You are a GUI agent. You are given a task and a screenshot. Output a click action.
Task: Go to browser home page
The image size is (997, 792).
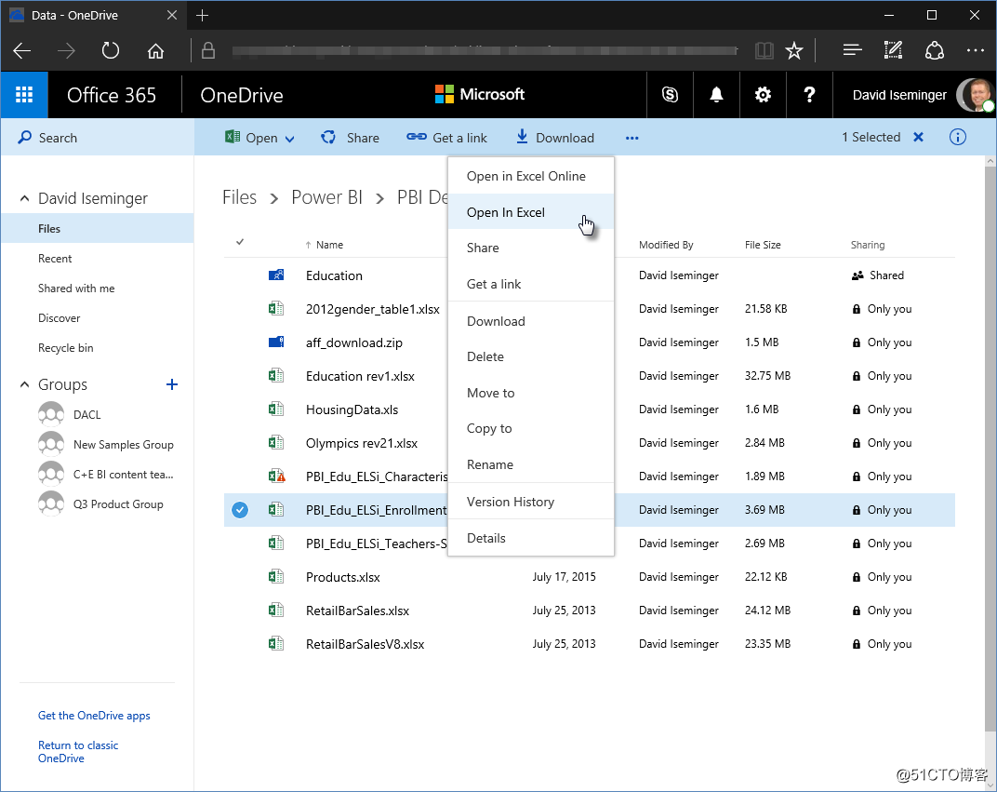point(155,51)
